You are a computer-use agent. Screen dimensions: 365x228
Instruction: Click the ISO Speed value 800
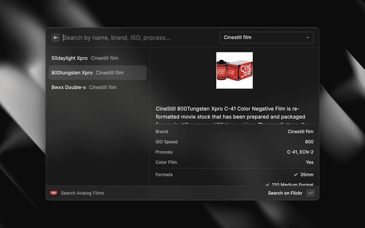[x=309, y=142]
